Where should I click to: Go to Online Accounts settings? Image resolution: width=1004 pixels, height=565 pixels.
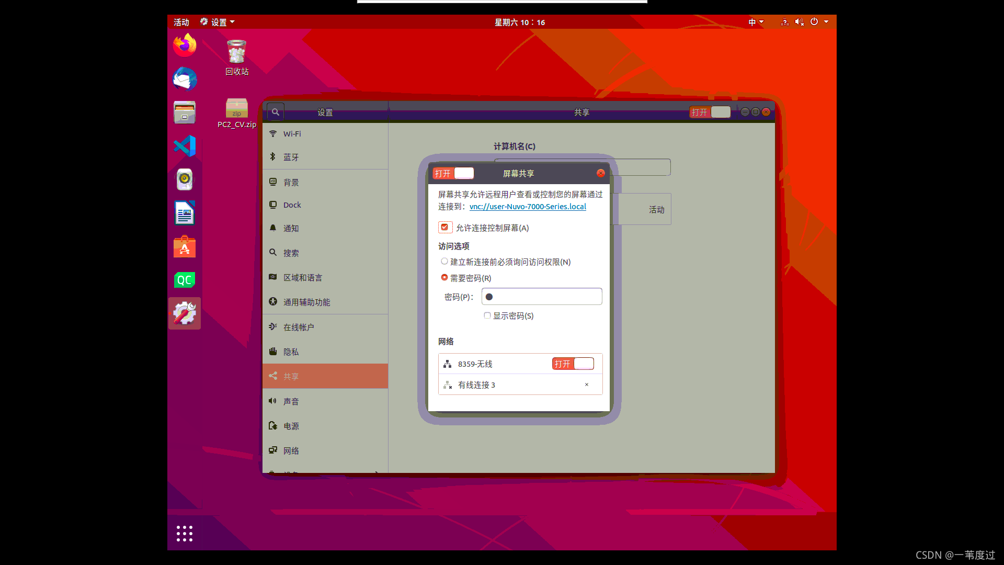325,327
